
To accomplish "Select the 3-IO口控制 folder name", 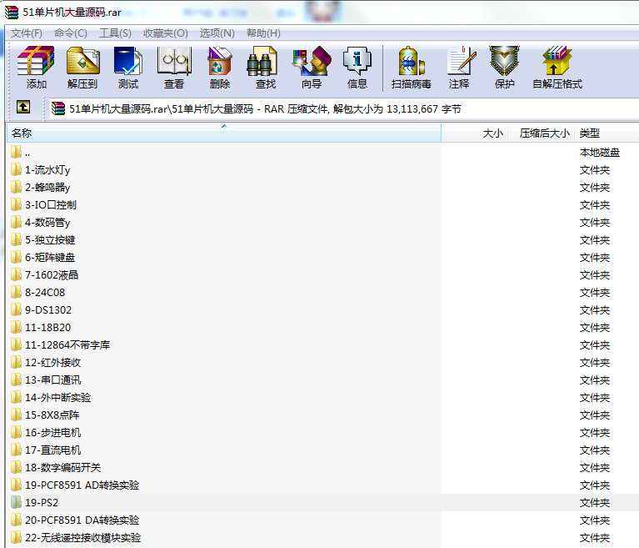I will [51, 205].
